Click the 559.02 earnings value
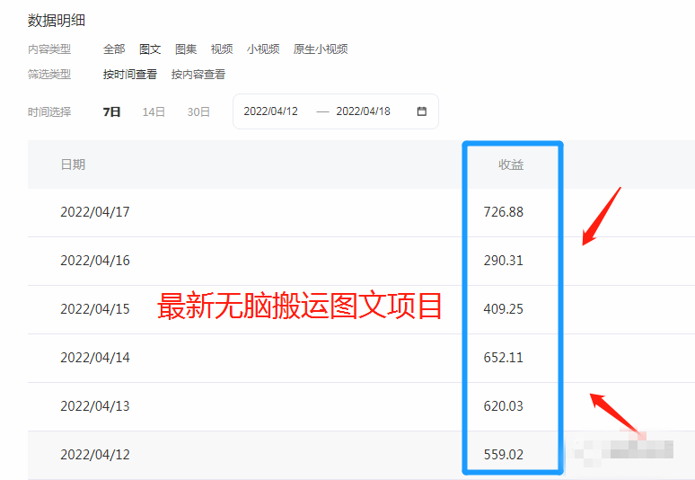This screenshot has height=480, width=695. [x=504, y=455]
